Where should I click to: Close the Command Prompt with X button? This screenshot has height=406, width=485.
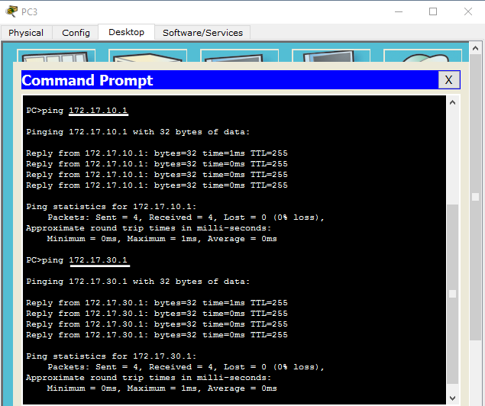pos(449,80)
